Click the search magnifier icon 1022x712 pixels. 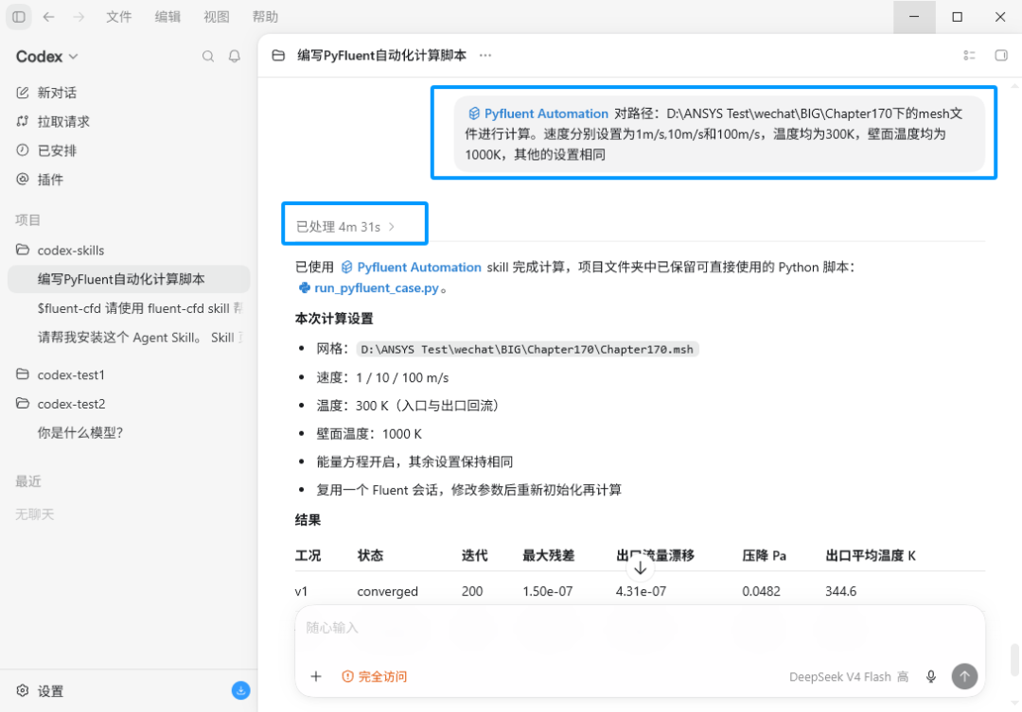(x=208, y=57)
